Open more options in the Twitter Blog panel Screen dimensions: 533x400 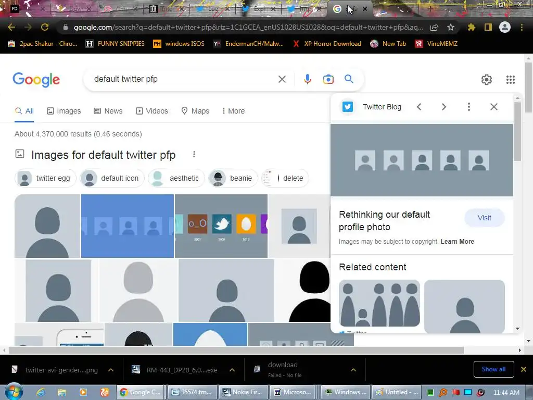pos(469,107)
